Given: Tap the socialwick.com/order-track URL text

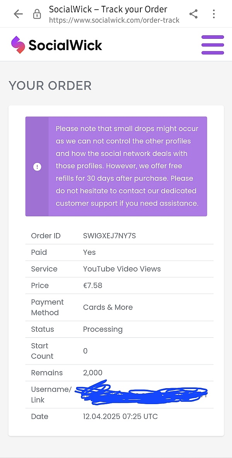Looking at the screenshot, I should click(x=114, y=20).
